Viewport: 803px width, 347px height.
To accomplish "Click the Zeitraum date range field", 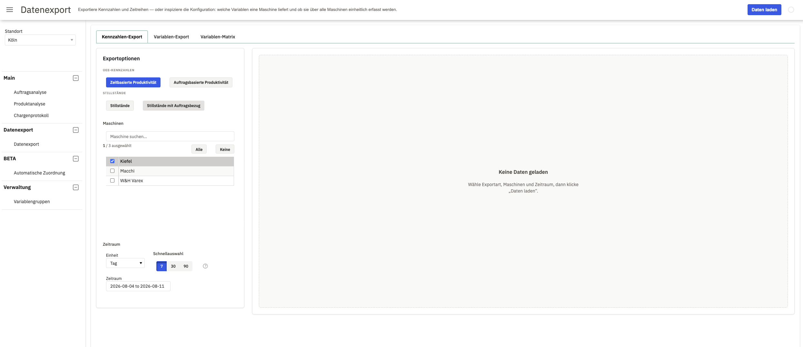I will (x=138, y=286).
